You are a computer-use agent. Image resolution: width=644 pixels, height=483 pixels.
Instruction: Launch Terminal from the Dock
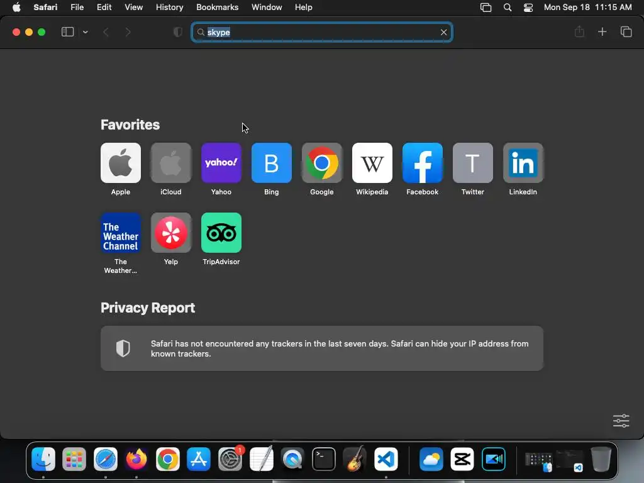tap(324, 458)
